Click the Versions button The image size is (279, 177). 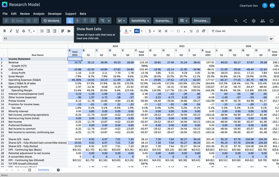(x=51, y=21)
